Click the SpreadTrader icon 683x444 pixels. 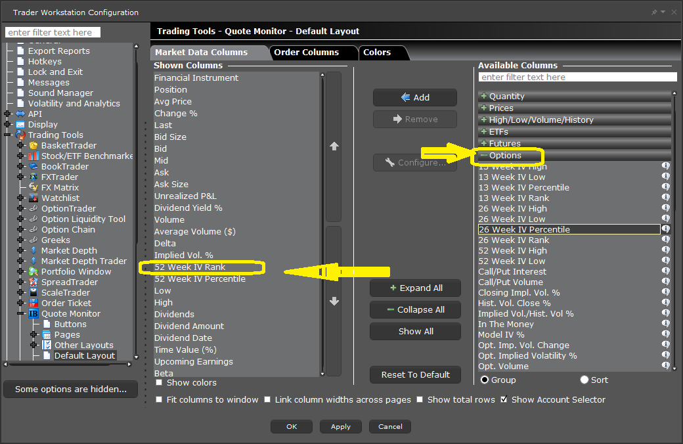pos(33,282)
